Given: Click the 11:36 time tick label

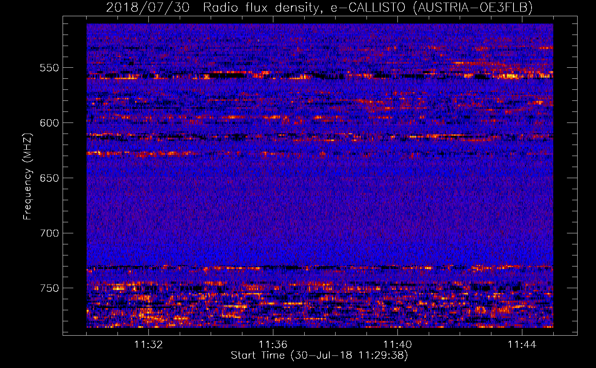Looking at the screenshot, I should 273,345.
